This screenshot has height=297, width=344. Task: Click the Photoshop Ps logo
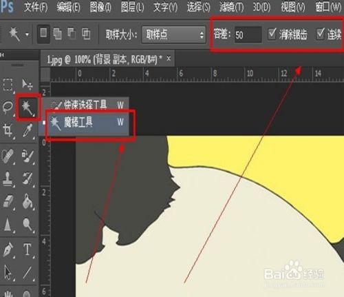[7, 6]
